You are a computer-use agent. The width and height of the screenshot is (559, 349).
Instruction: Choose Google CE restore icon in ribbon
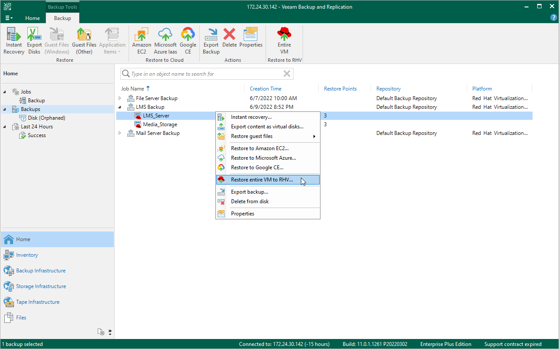coord(188,41)
